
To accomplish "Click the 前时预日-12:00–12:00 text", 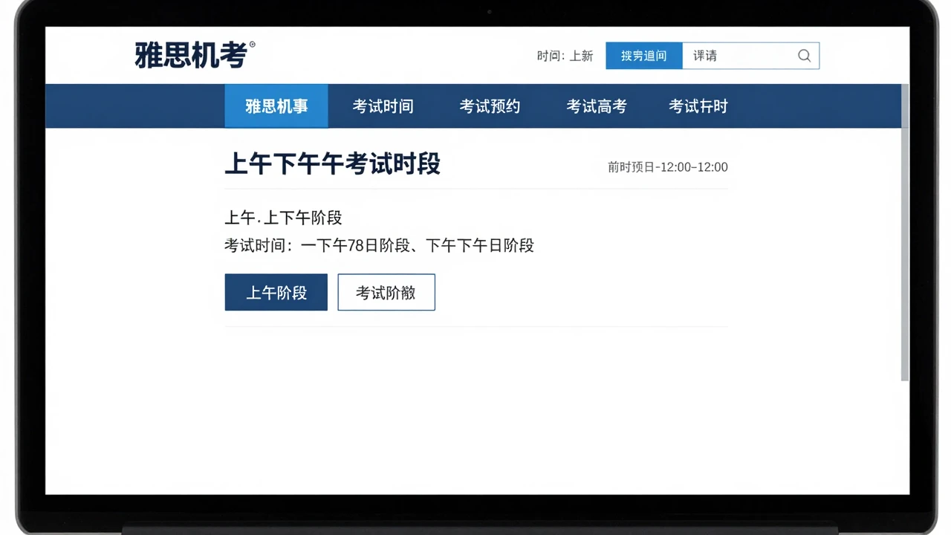I will point(668,167).
